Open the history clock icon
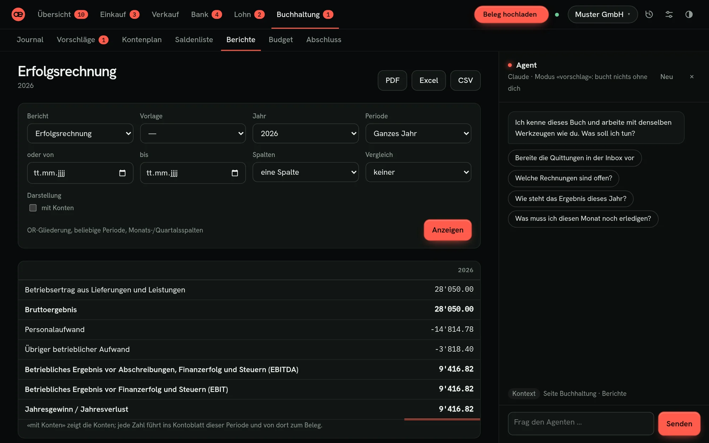This screenshot has width=709, height=443. click(x=649, y=15)
